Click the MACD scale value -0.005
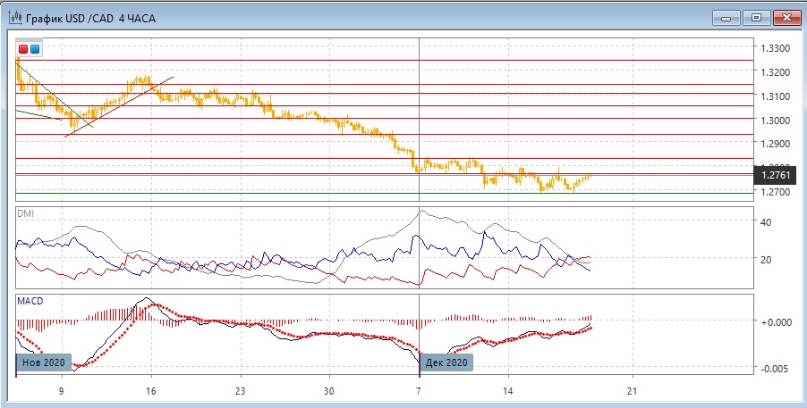 click(772, 369)
